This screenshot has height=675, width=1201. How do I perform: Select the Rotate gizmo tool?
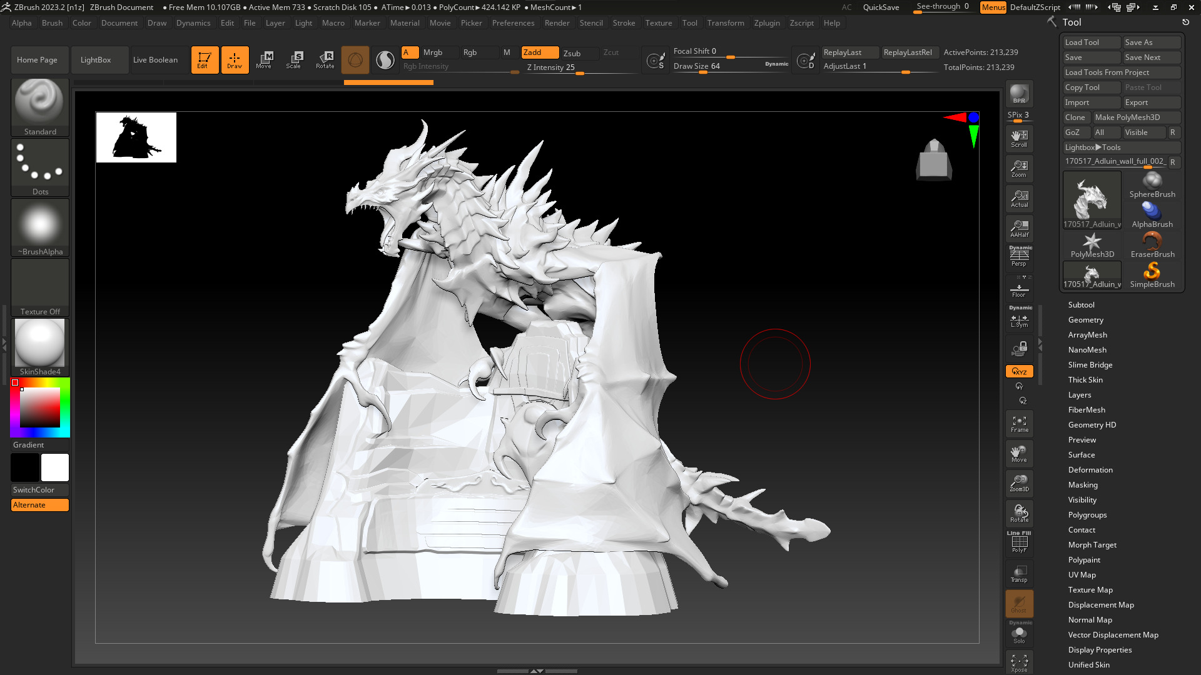point(325,59)
